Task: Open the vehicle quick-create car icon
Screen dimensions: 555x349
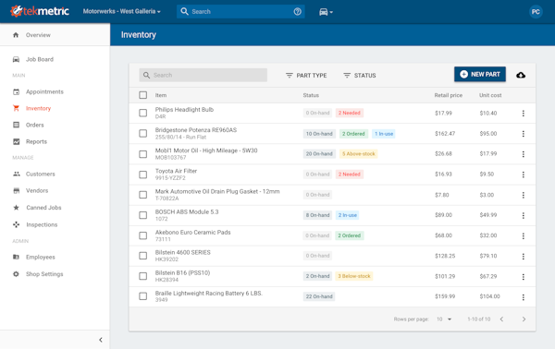Action: (x=326, y=12)
